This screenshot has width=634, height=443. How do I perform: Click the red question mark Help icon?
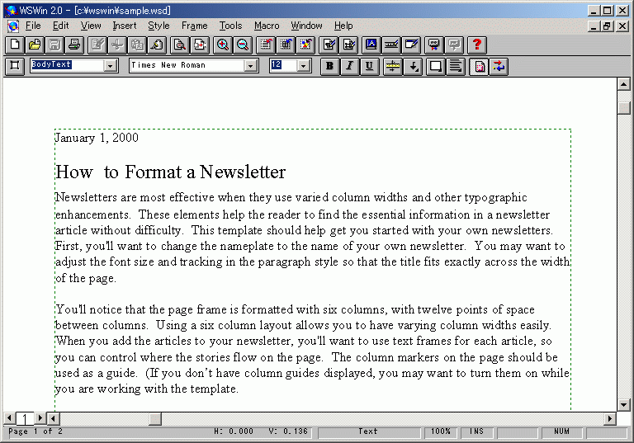pos(476,45)
